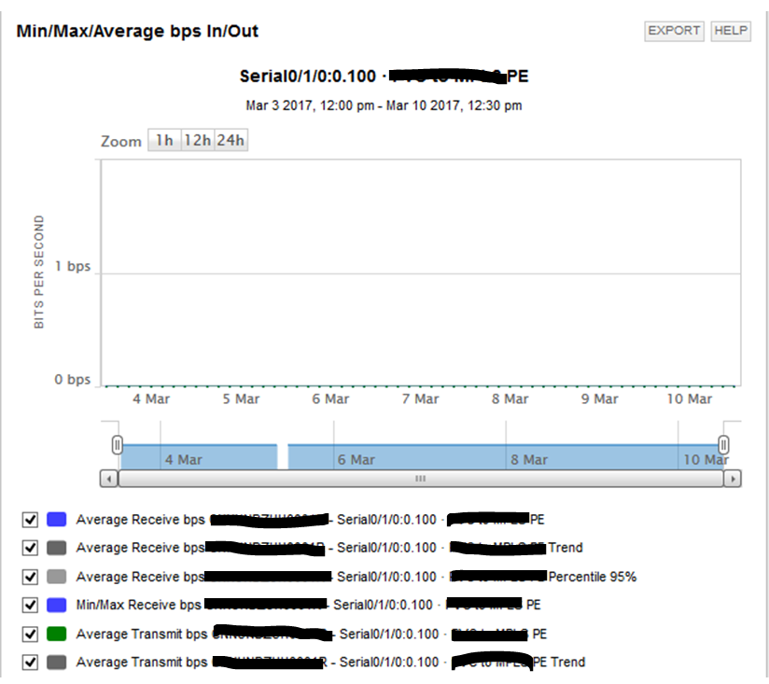Click the scrollbar's left arrow
This screenshot has height=684, width=769.
[x=109, y=477]
